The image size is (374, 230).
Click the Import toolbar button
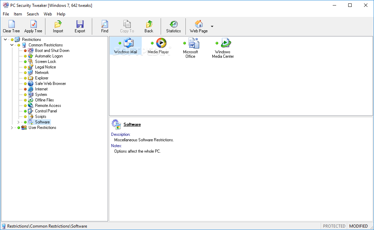58,26
